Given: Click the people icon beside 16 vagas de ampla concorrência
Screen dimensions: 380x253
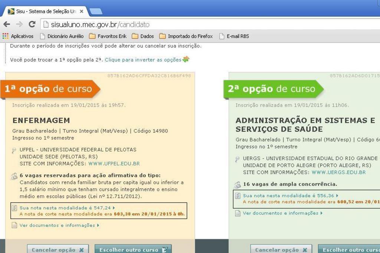Looking at the screenshot, I should pos(237,185).
